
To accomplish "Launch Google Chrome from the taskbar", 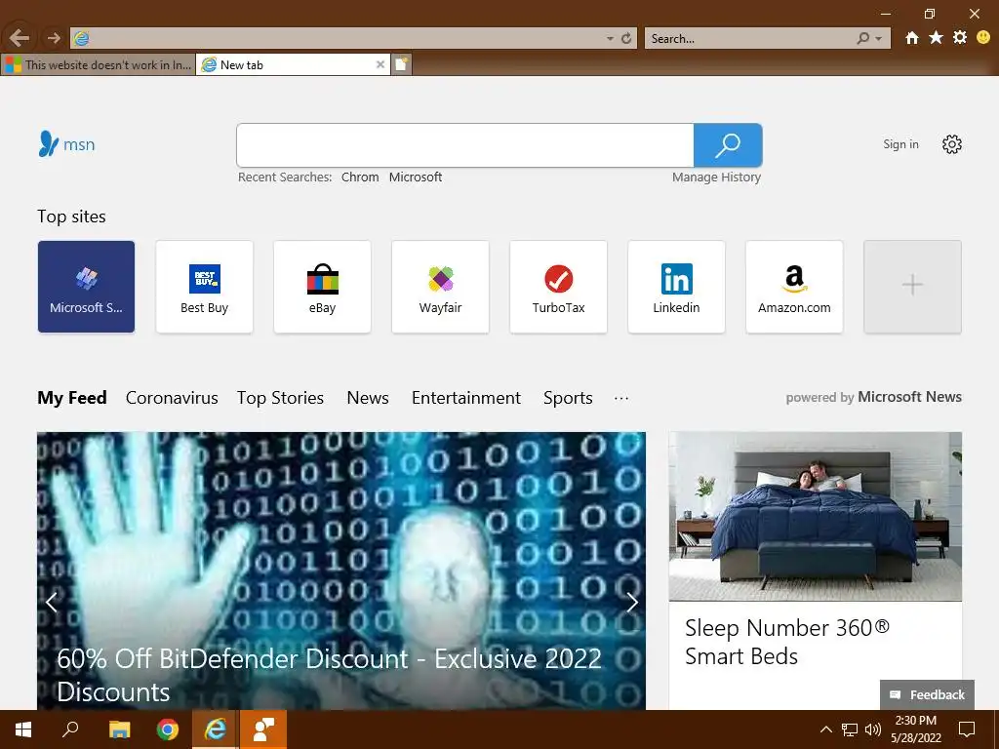I will tap(168, 729).
